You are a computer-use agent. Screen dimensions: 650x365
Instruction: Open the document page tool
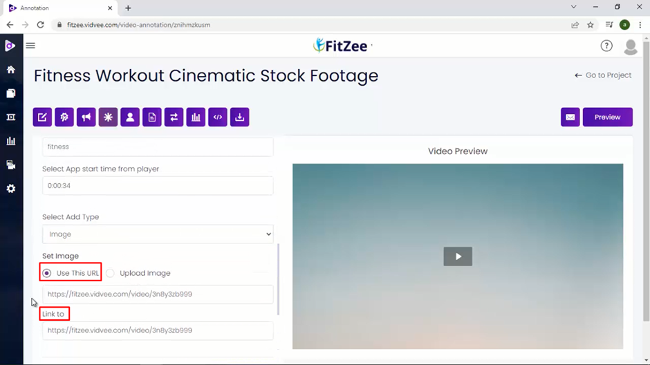pyautogui.click(x=152, y=118)
